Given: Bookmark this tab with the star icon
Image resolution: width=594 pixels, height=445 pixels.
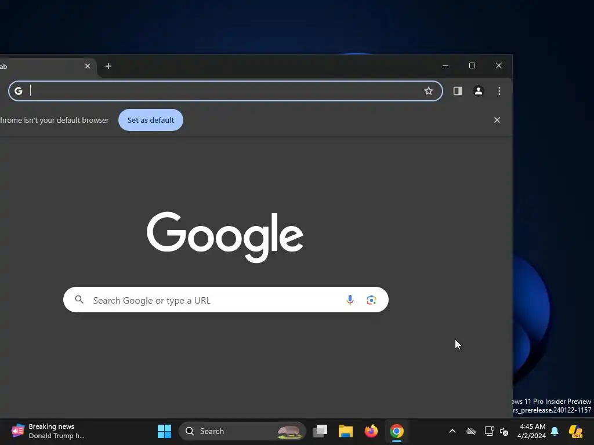Looking at the screenshot, I should (429, 91).
